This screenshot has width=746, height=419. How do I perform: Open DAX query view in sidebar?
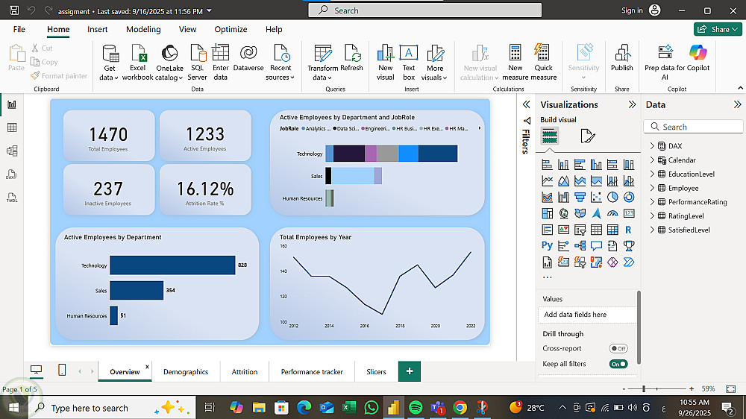pyautogui.click(x=12, y=174)
